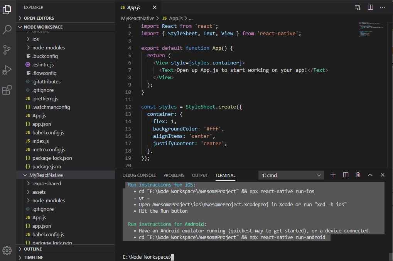
Task: Expand the Open Editors section
Action: click(66, 18)
